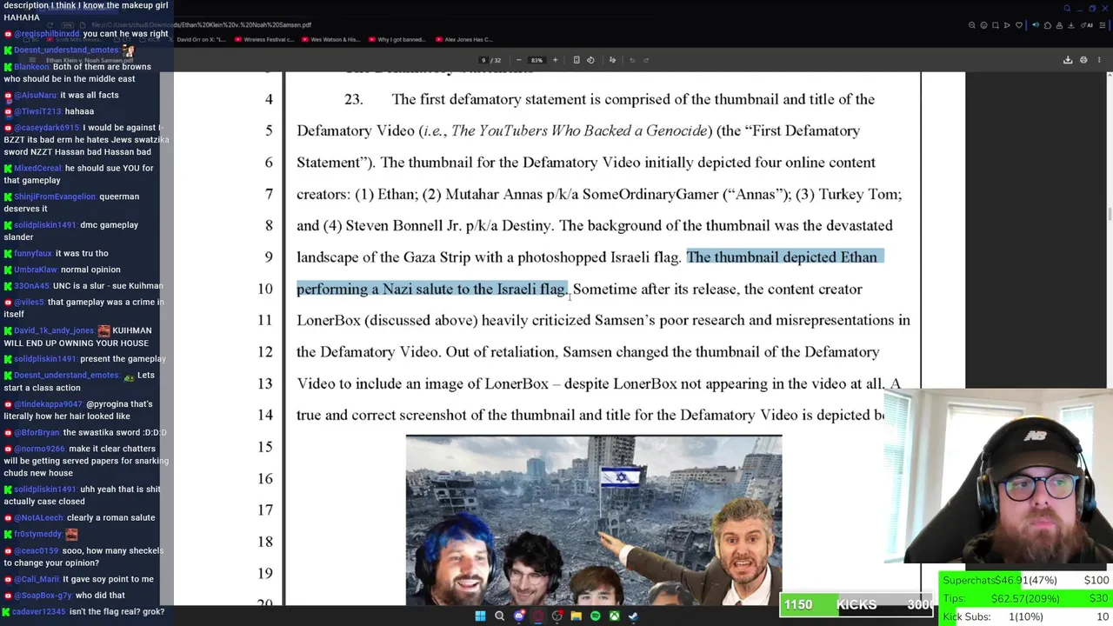Redo the PDF annotation
1113x626 pixels.
coord(646,60)
